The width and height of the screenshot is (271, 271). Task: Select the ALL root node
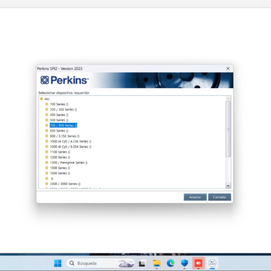[x=47, y=99]
